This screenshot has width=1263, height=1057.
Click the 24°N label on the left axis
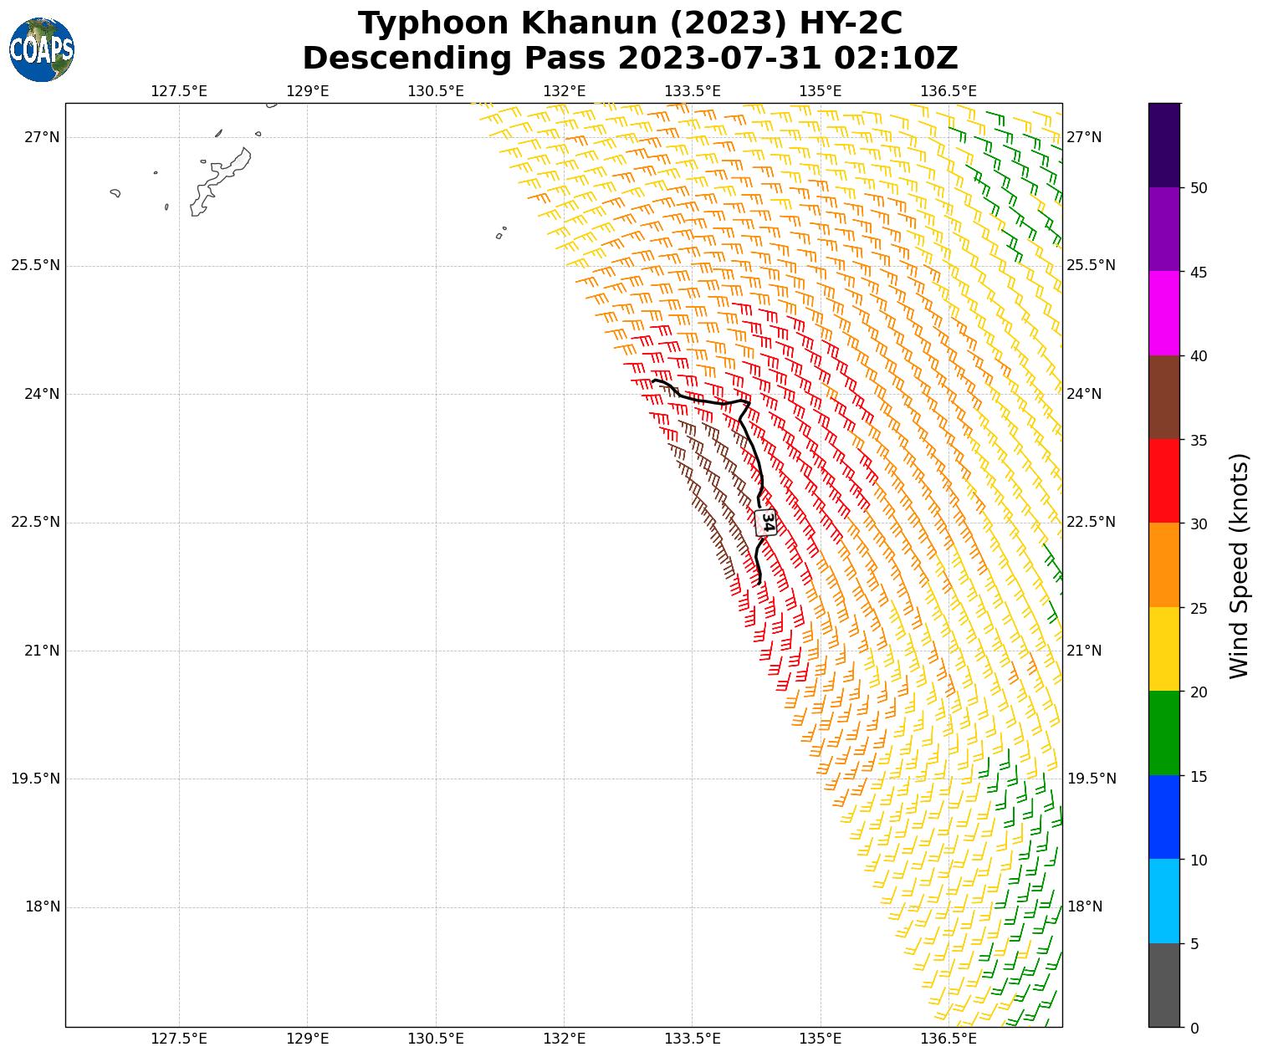pos(35,394)
